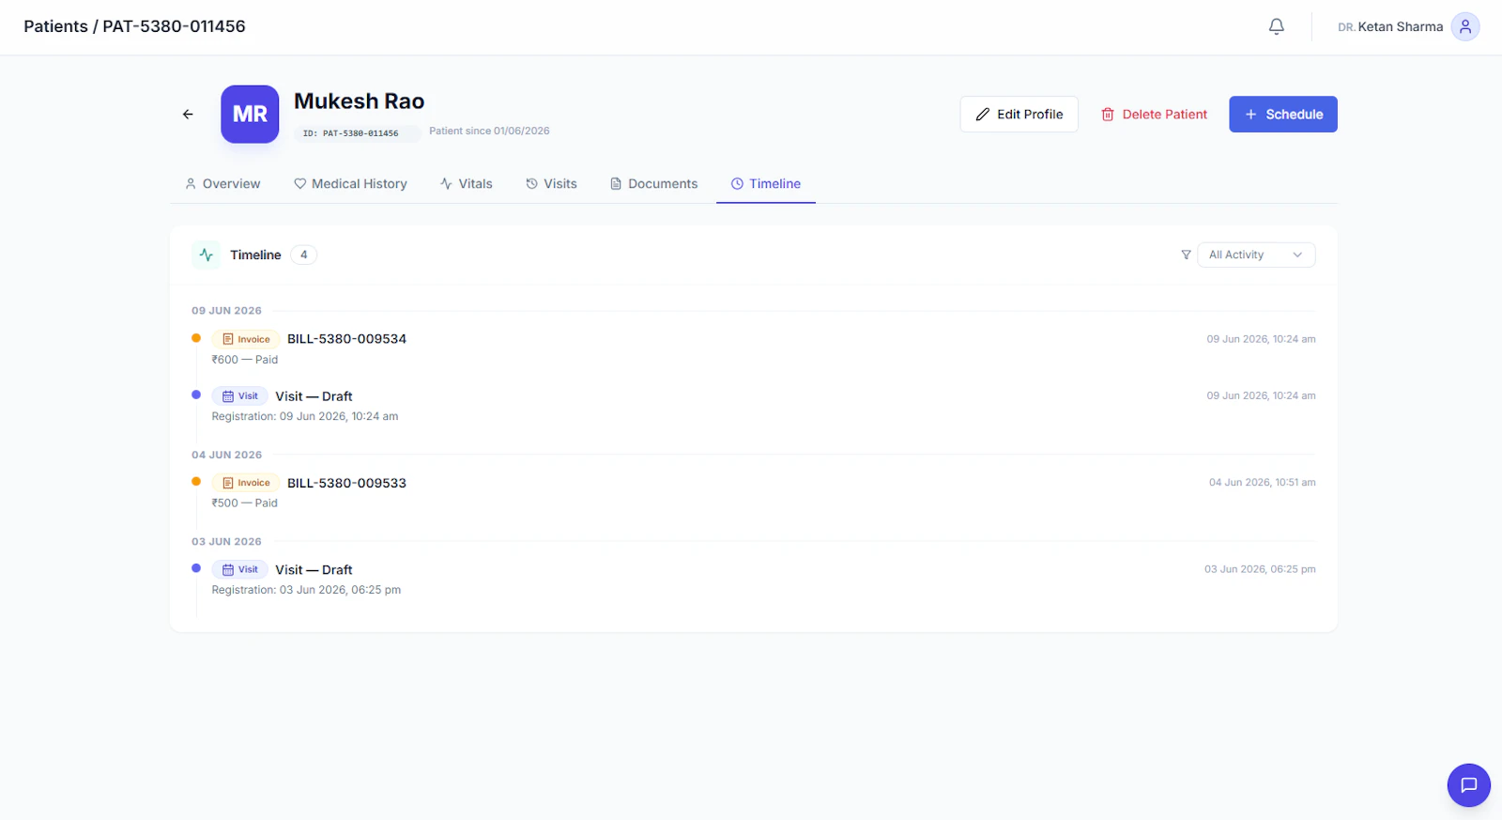
Task: Open the Vitals tab
Action: click(x=466, y=184)
